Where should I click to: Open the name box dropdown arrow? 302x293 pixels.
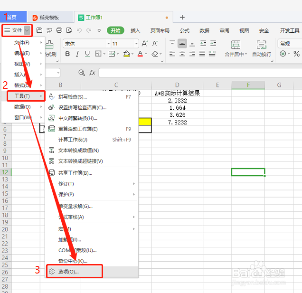(x=58, y=73)
